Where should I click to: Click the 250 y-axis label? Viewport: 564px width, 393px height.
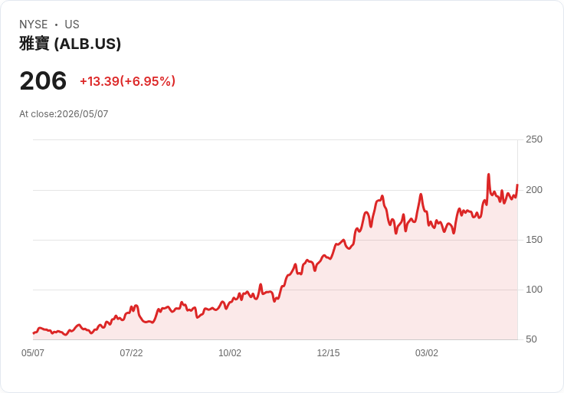[x=534, y=139]
